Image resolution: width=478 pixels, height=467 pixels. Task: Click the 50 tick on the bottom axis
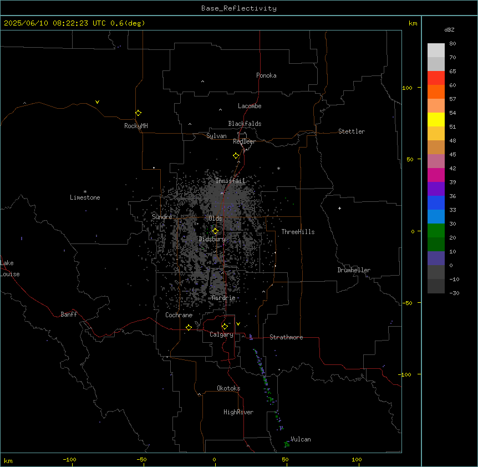[285, 459]
